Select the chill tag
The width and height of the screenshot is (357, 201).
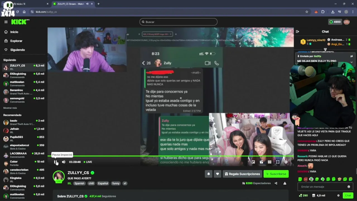tap(91, 183)
